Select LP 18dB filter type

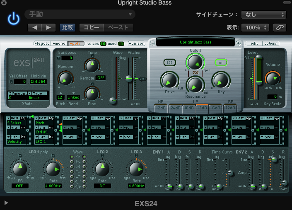[x=189, y=108]
